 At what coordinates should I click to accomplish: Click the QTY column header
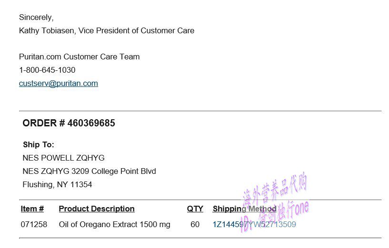pyautogui.click(x=195, y=209)
